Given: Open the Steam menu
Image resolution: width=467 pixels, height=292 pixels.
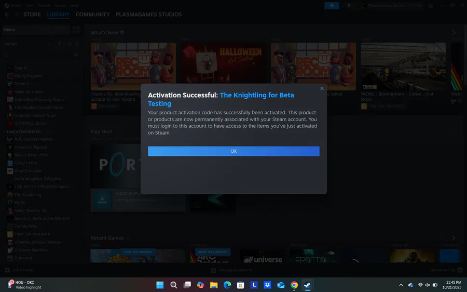Looking at the screenshot, I should click(16, 5).
